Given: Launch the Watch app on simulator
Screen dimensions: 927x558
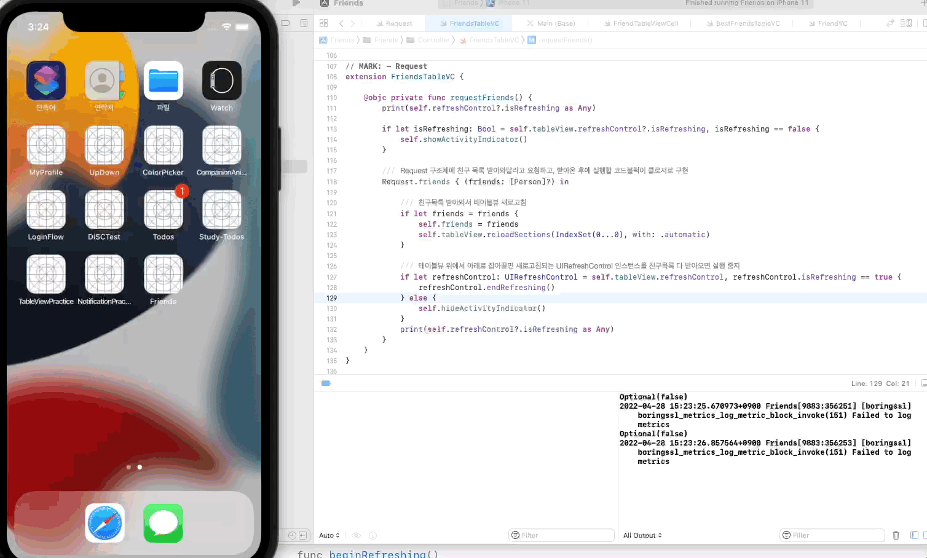Looking at the screenshot, I should click(x=221, y=81).
